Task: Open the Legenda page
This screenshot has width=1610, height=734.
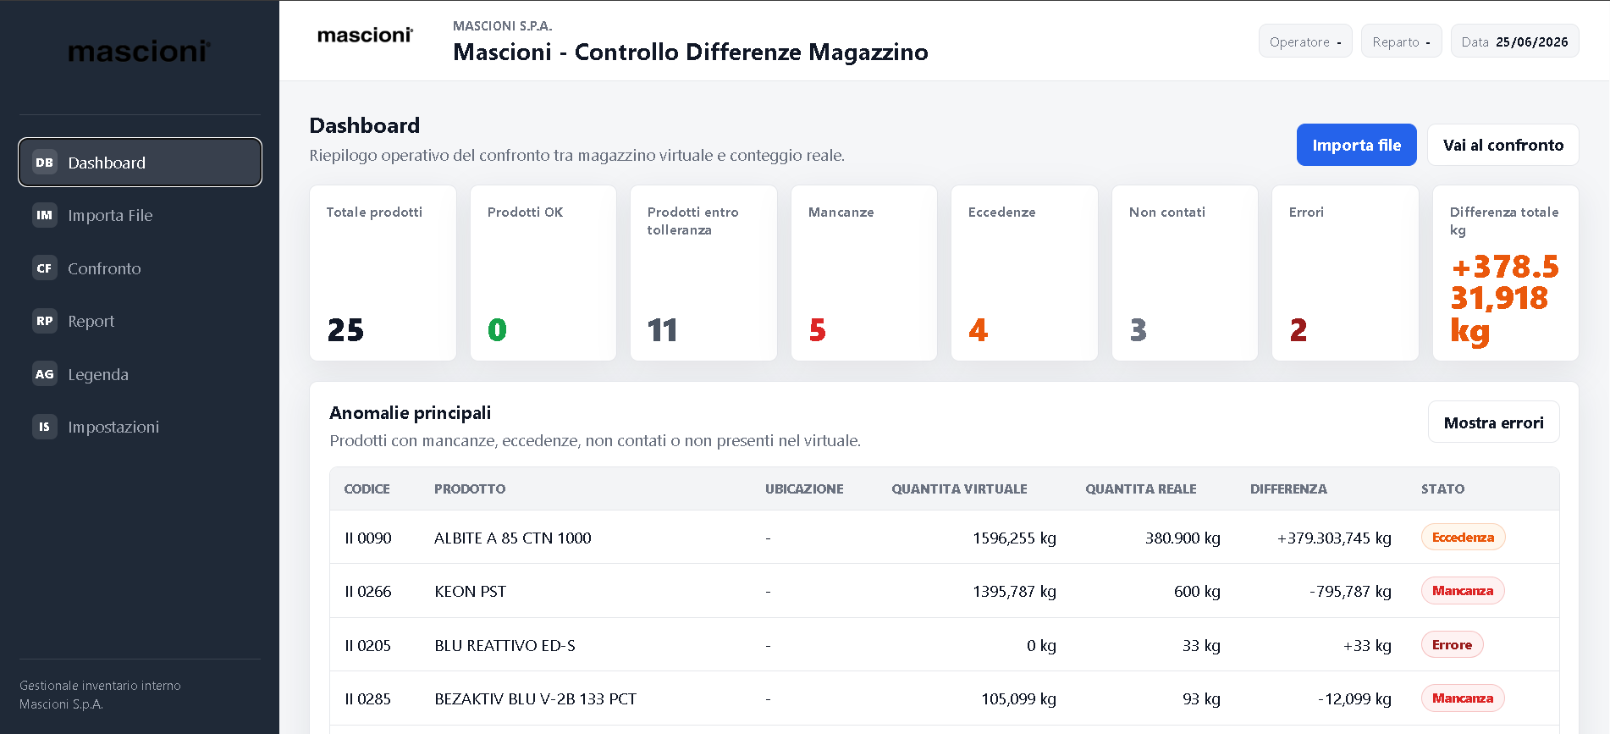Action: [140, 374]
